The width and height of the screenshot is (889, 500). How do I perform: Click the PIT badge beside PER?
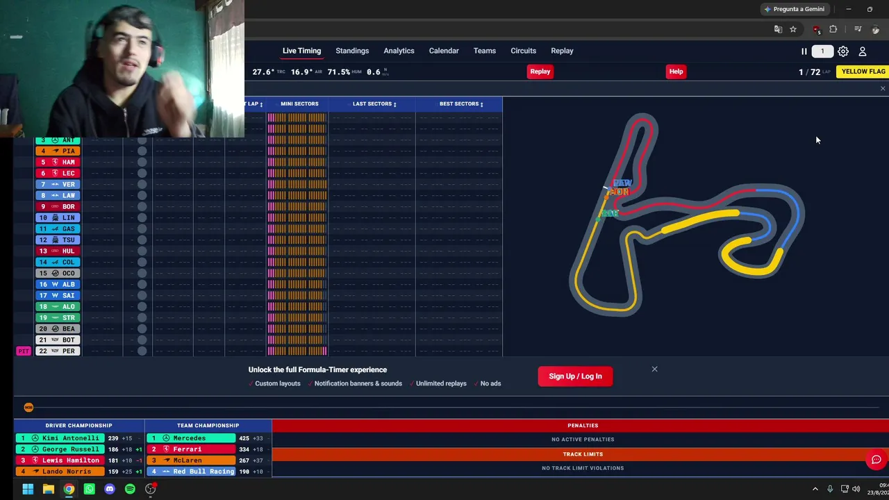coord(24,351)
